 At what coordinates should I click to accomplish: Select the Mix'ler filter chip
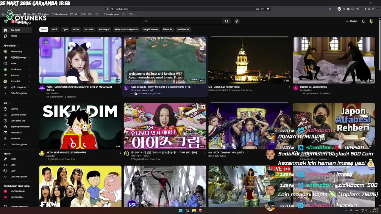(76, 29)
